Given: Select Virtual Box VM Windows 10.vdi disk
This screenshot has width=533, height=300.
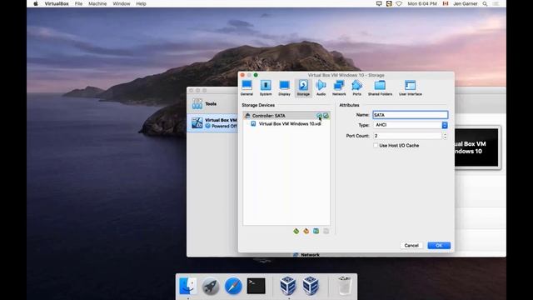Looking at the screenshot, I should [x=286, y=124].
